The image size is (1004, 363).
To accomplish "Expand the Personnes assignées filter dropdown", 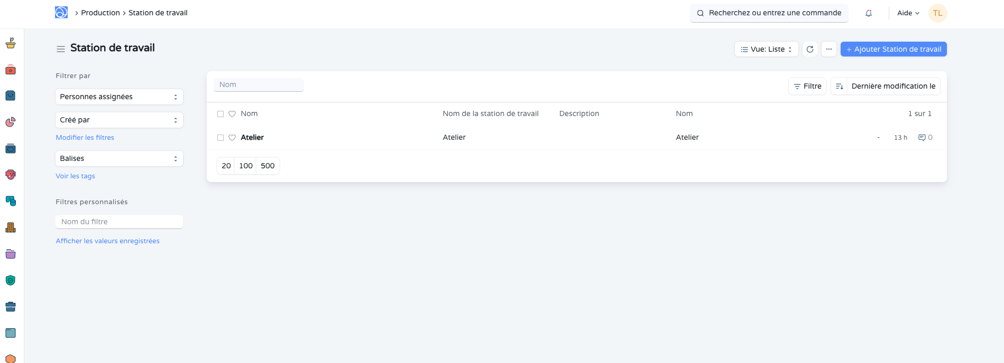I will point(119,97).
